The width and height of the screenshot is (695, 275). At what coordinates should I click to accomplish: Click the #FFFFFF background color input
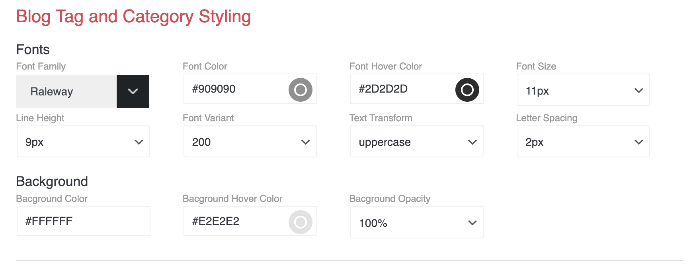(83, 221)
